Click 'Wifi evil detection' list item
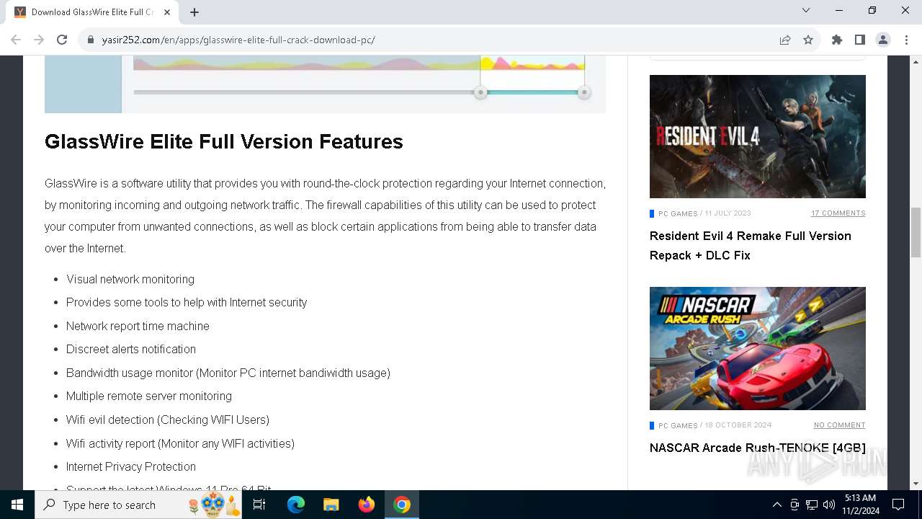 pos(168,420)
